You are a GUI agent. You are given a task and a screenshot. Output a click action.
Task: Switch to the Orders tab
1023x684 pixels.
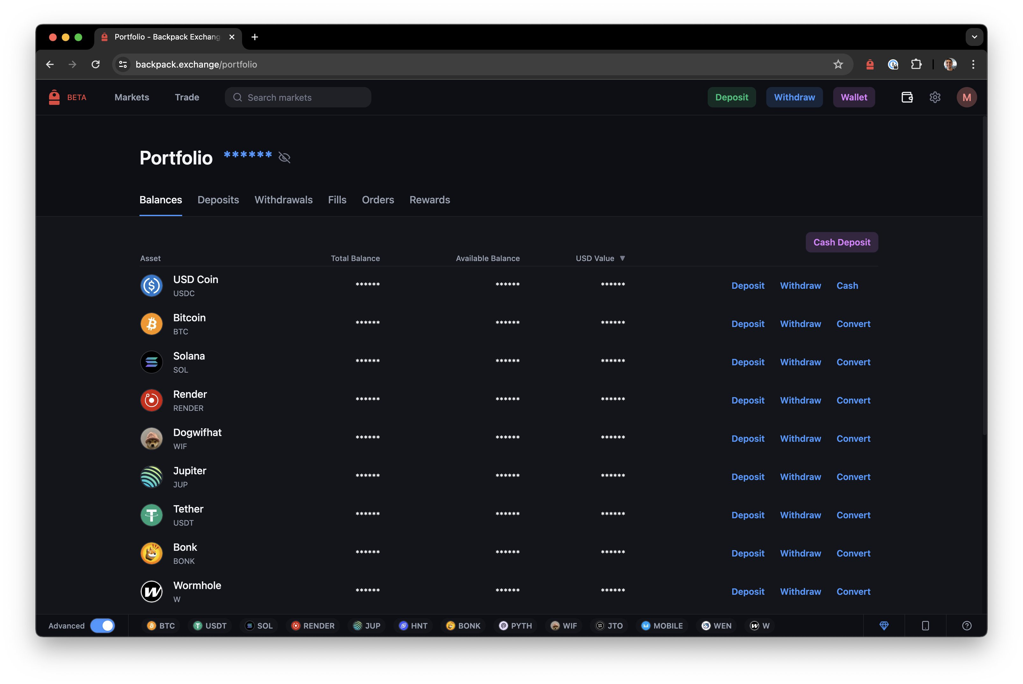tap(378, 200)
